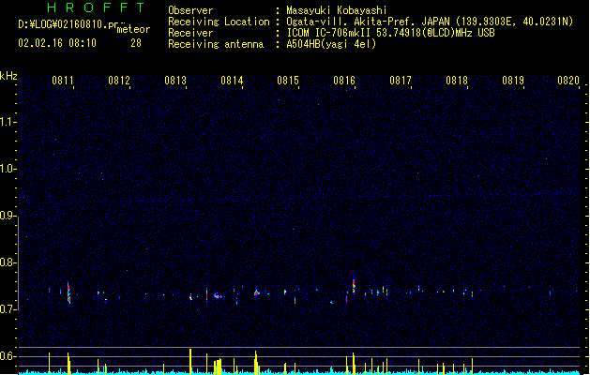Click the 0.9 kHz frequency label
Screen dimensions: 590x375
[8, 216]
